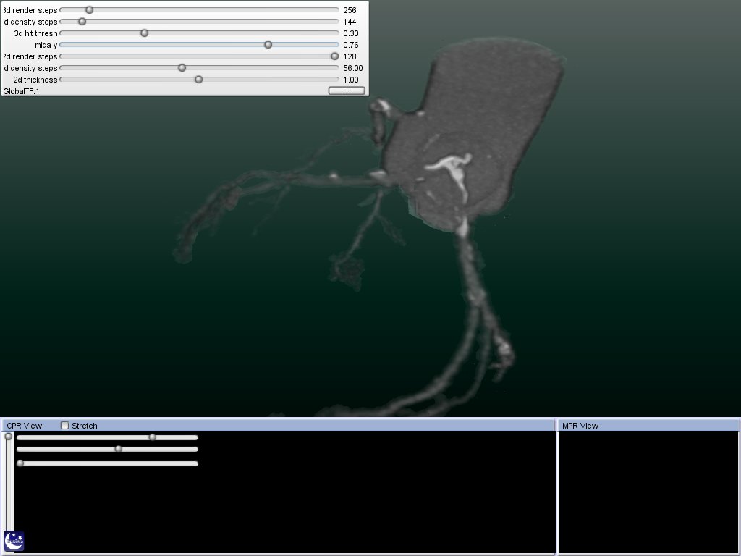Click the 3d render steps slider handle
Screen dimensions: 741x556
(x=89, y=10)
